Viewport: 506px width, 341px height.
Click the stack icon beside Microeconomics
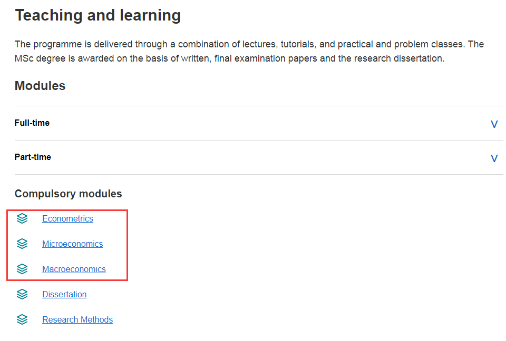(22, 244)
